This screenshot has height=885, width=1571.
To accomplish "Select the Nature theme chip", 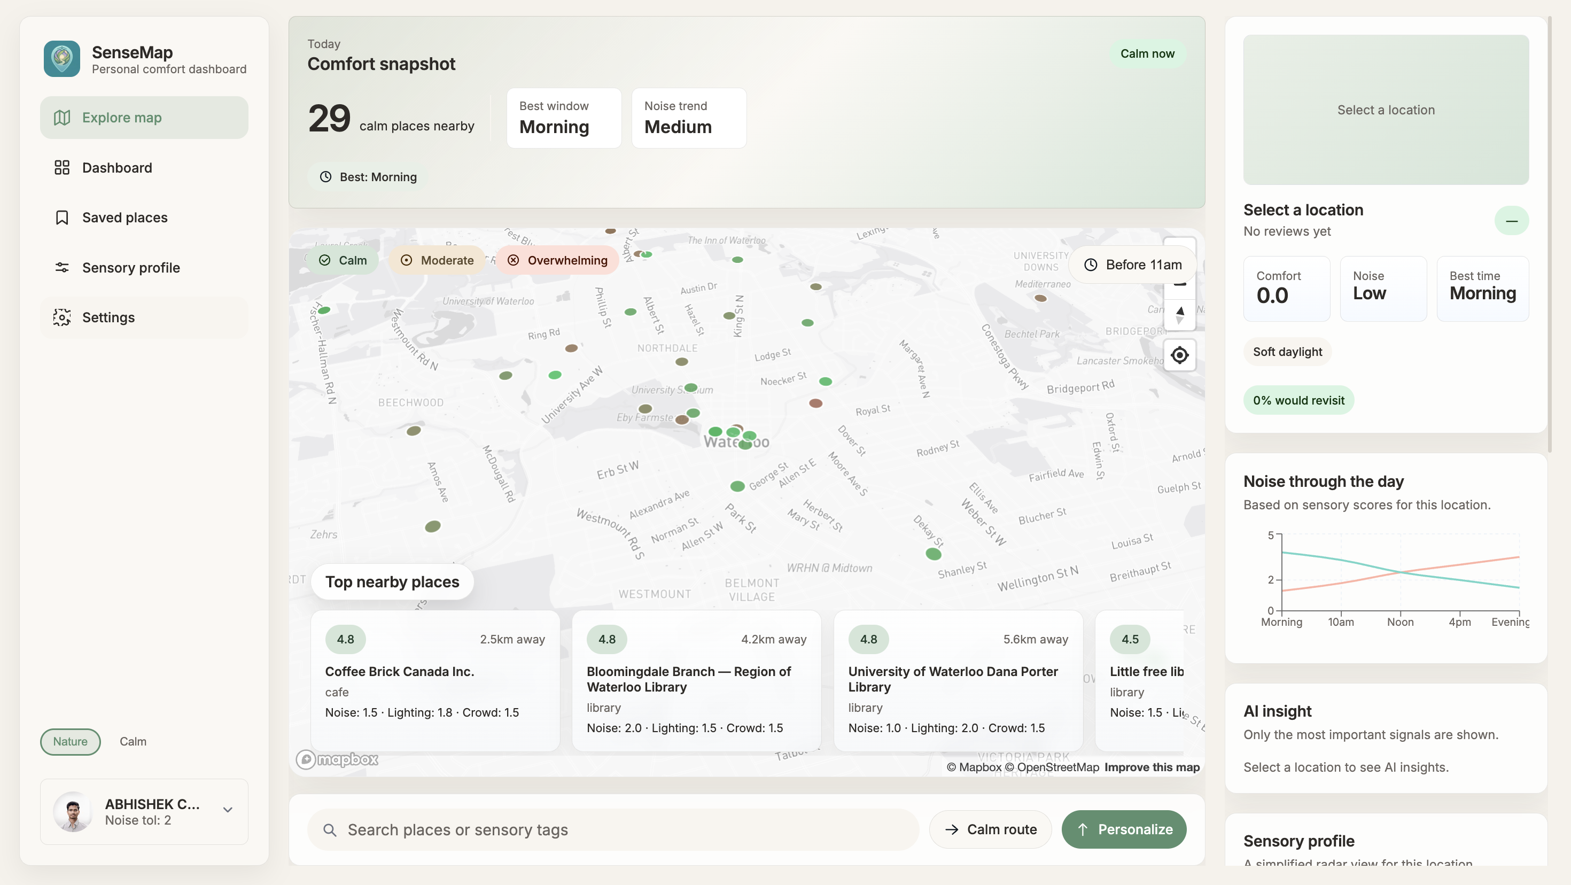I will [x=70, y=742].
